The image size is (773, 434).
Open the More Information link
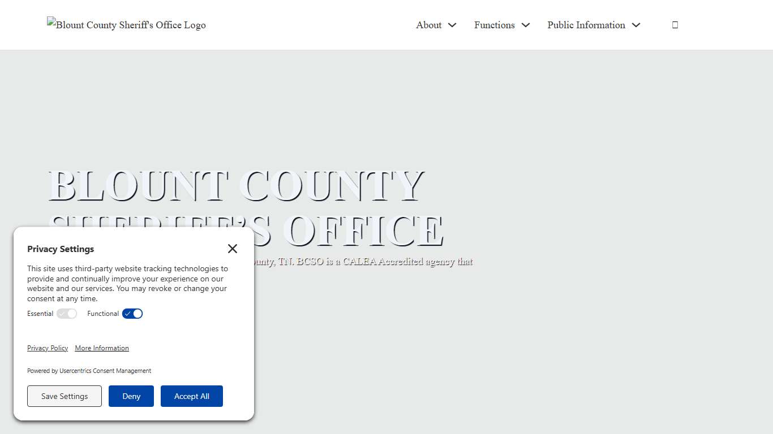[x=102, y=348]
